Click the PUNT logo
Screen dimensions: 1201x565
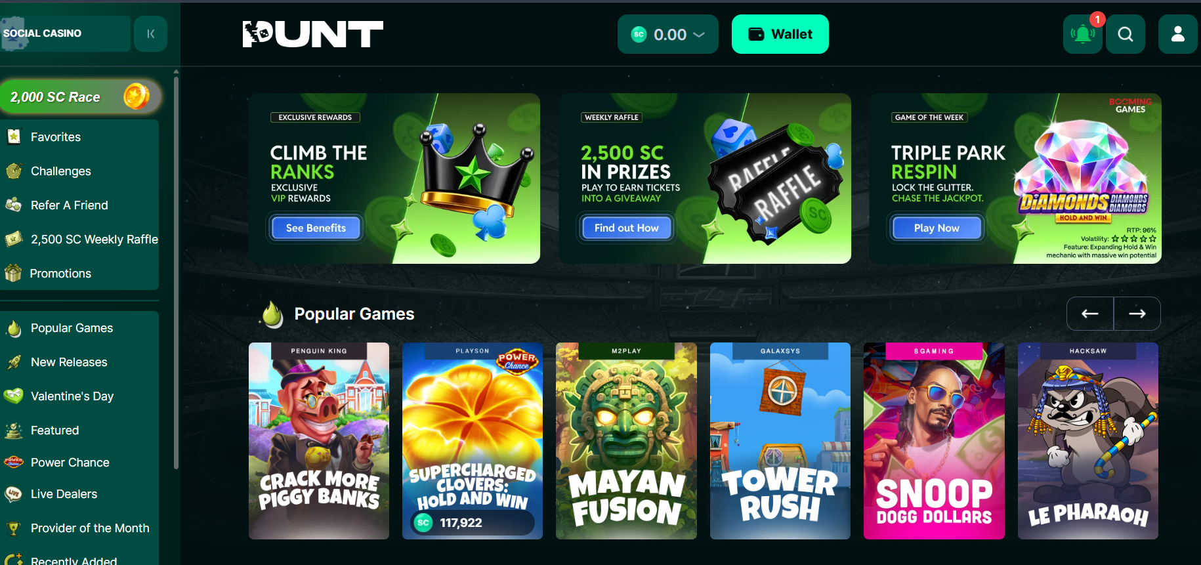click(313, 34)
